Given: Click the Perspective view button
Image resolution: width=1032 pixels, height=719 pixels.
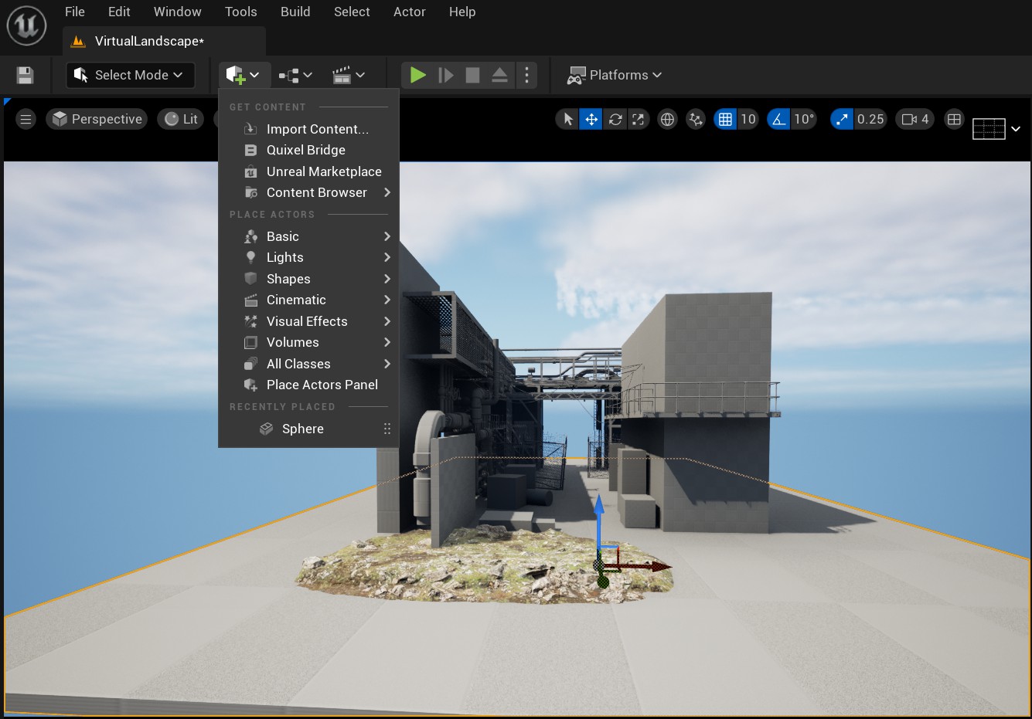Looking at the screenshot, I should click(97, 119).
